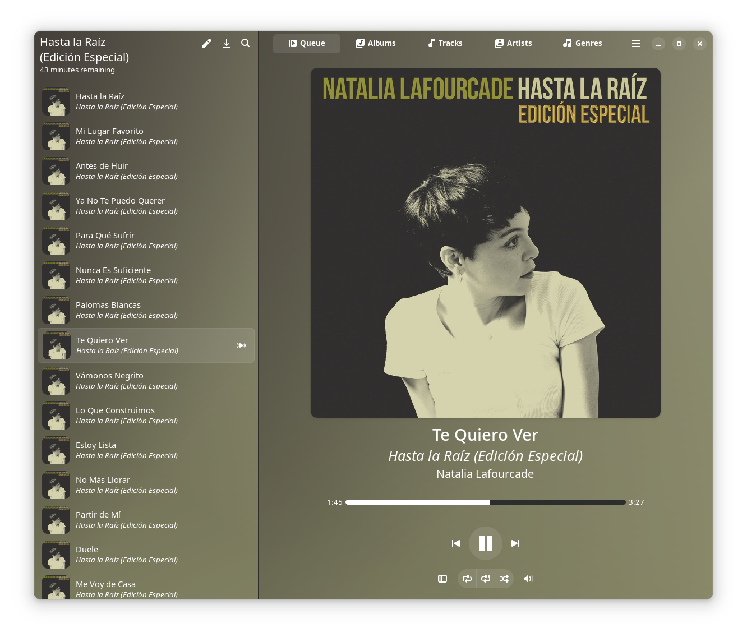The image size is (747, 637).
Task: Maximize the music player window
Action: coord(679,44)
